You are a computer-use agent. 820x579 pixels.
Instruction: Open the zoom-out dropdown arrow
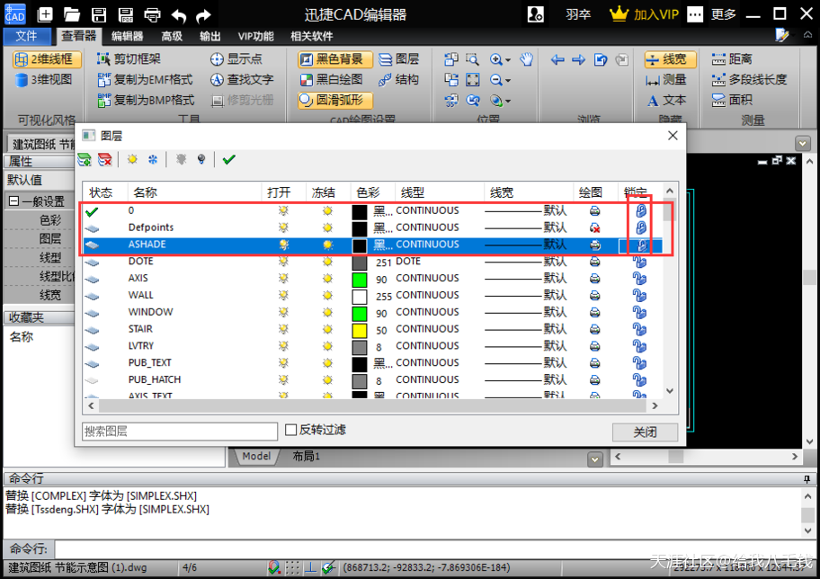[508, 81]
